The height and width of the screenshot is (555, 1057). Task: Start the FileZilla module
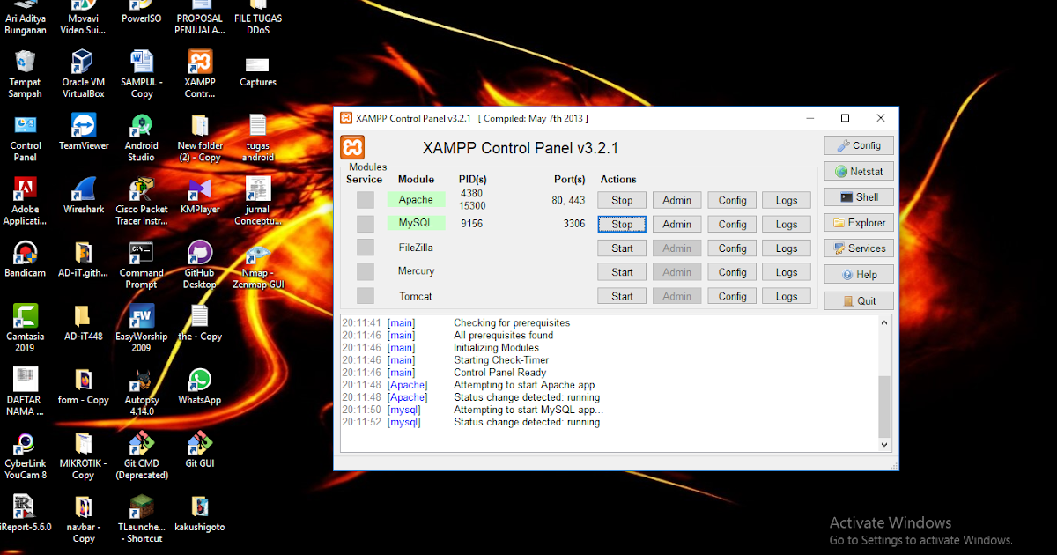point(621,248)
